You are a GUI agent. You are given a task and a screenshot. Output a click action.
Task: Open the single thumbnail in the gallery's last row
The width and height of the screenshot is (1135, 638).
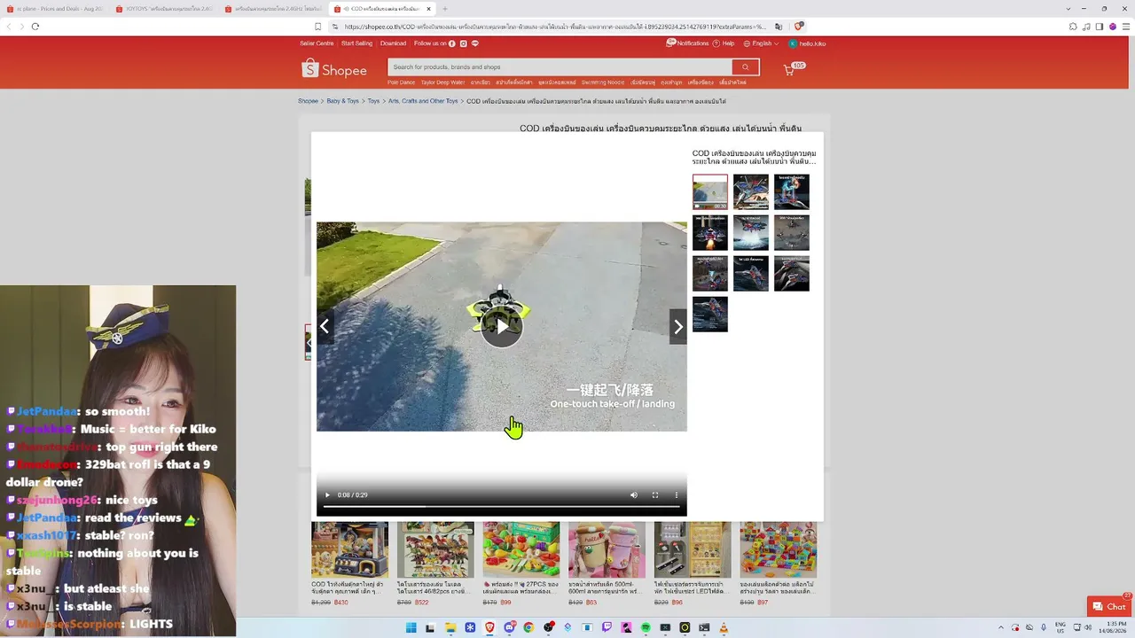pos(710,315)
